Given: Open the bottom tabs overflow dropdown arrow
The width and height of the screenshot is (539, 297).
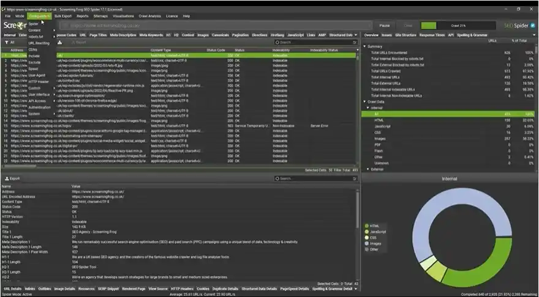Looking at the screenshot, I should coord(356,289).
